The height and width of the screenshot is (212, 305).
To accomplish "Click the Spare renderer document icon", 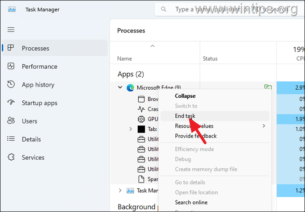I will point(141,179).
